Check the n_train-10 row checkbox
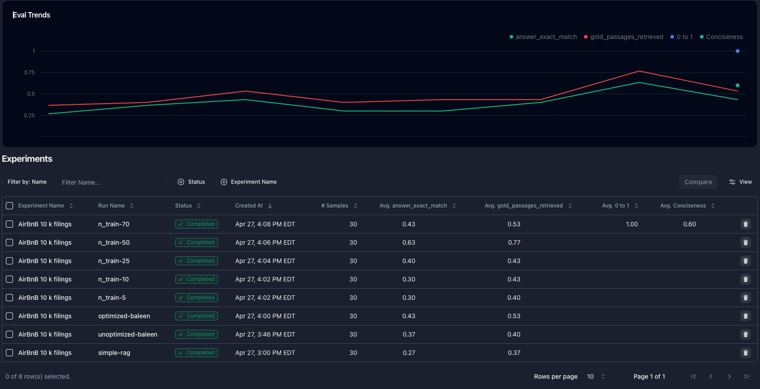760x389 pixels. coord(9,279)
